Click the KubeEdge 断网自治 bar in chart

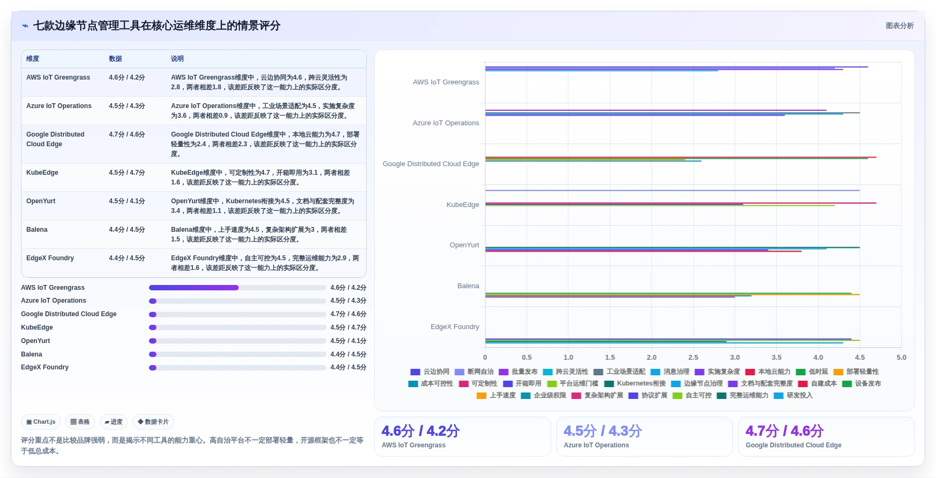point(672,190)
